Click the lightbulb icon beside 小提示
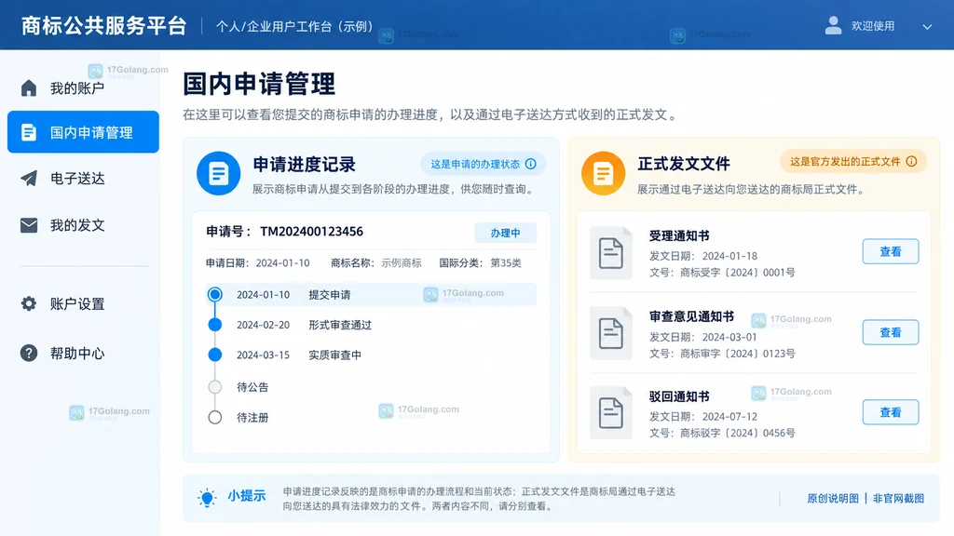This screenshot has width=954, height=536. point(207,498)
